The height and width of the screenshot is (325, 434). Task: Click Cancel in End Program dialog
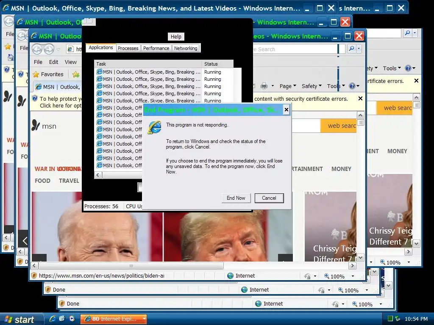[x=269, y=198]
